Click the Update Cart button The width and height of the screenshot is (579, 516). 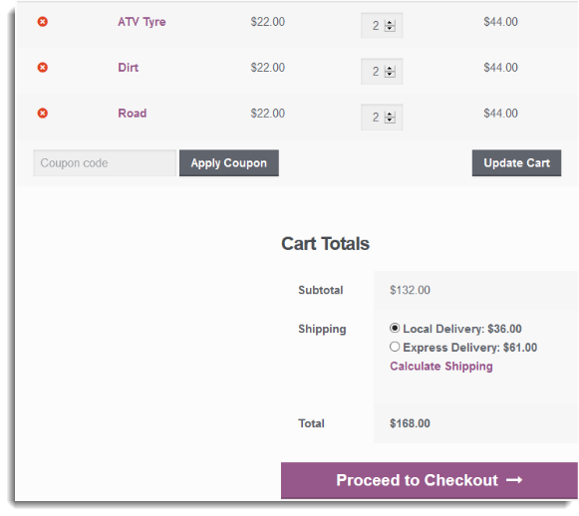(516, 162)
